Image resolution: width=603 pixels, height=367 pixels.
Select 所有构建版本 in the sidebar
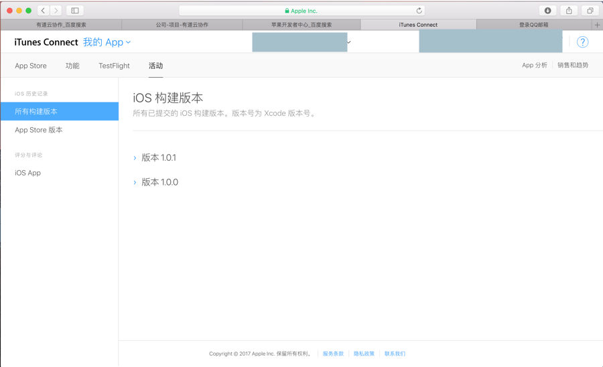tap(60, 111)
